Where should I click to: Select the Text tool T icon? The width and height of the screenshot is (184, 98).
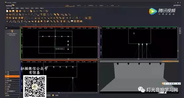pos(22,21)
